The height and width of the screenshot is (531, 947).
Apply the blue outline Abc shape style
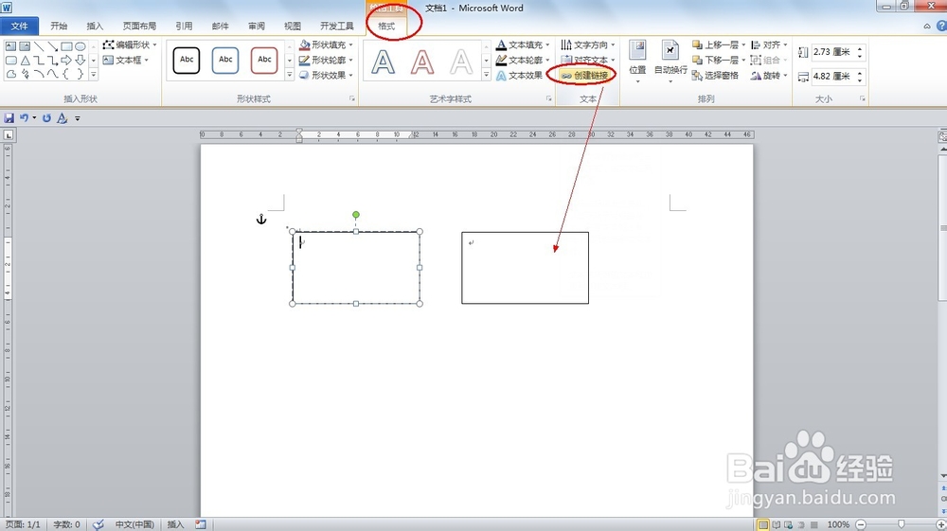click(x=225, y=61)
